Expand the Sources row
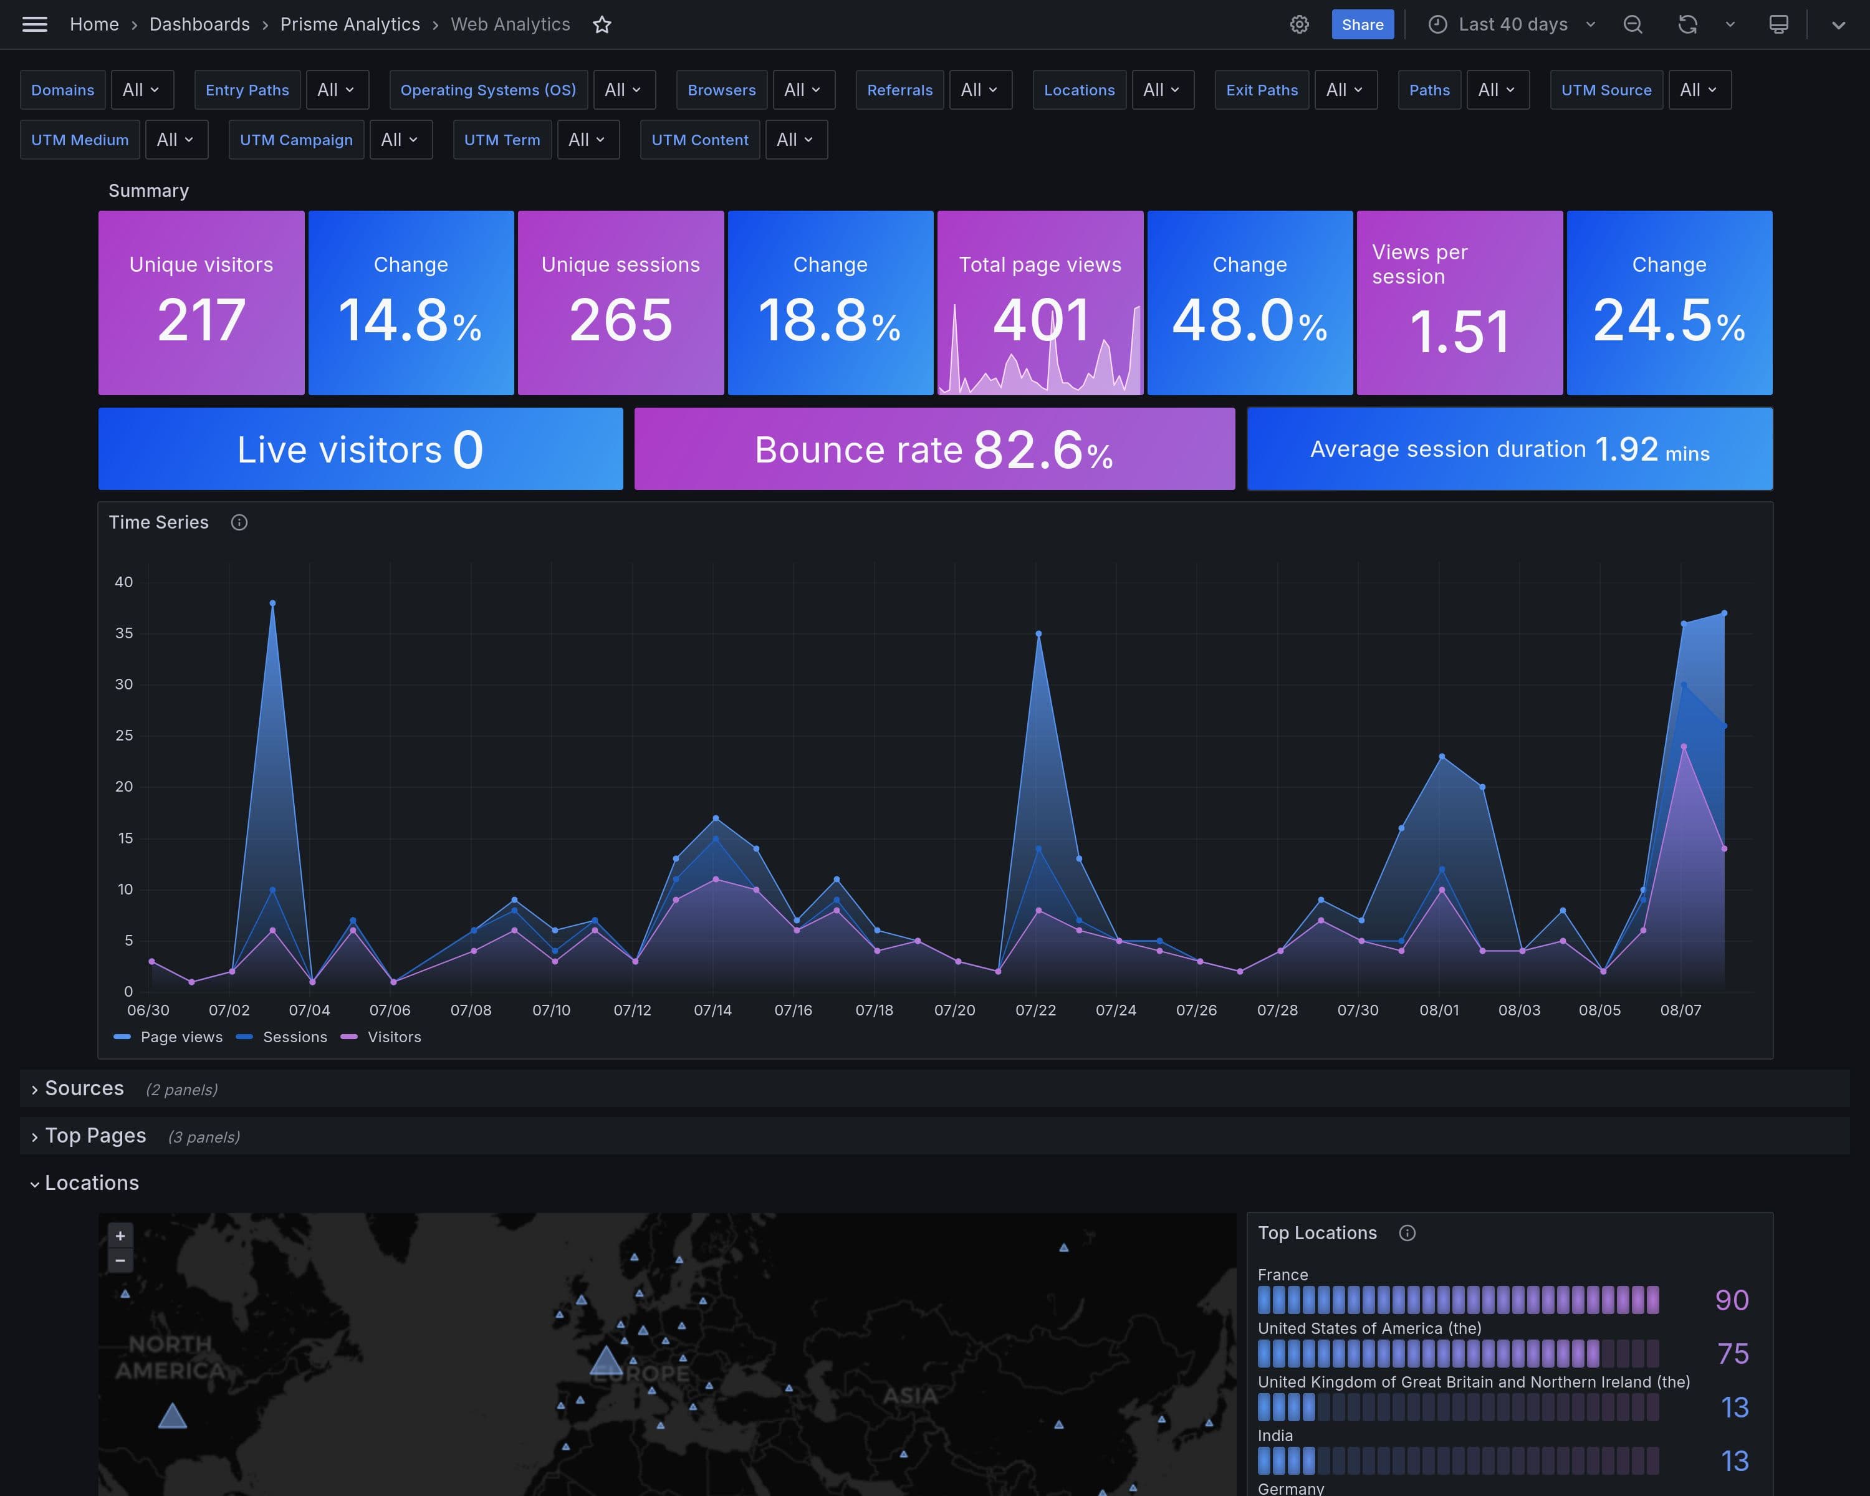This screenshot has width=1870, height=1496. [84, 1088]
